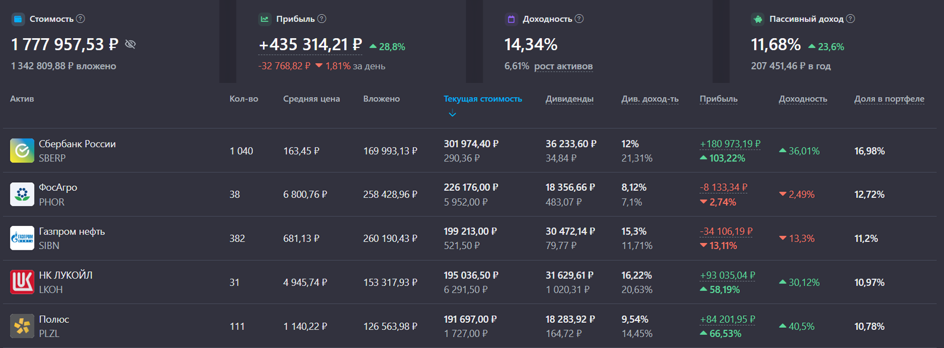Click the descending sort arrow under Текущая стоимость
The height and width of the screenshot is (348, 944).
click(x=452, y=113)
